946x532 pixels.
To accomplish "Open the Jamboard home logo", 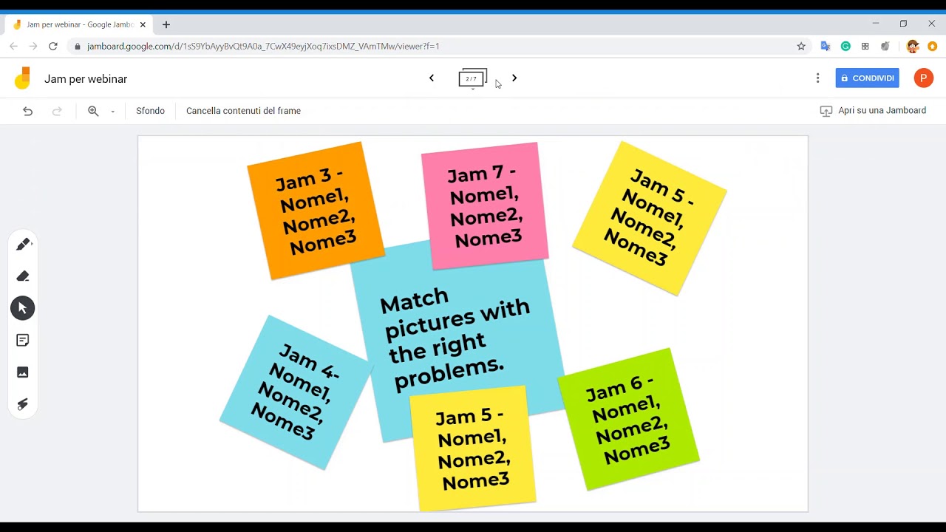I will (23, 78).
